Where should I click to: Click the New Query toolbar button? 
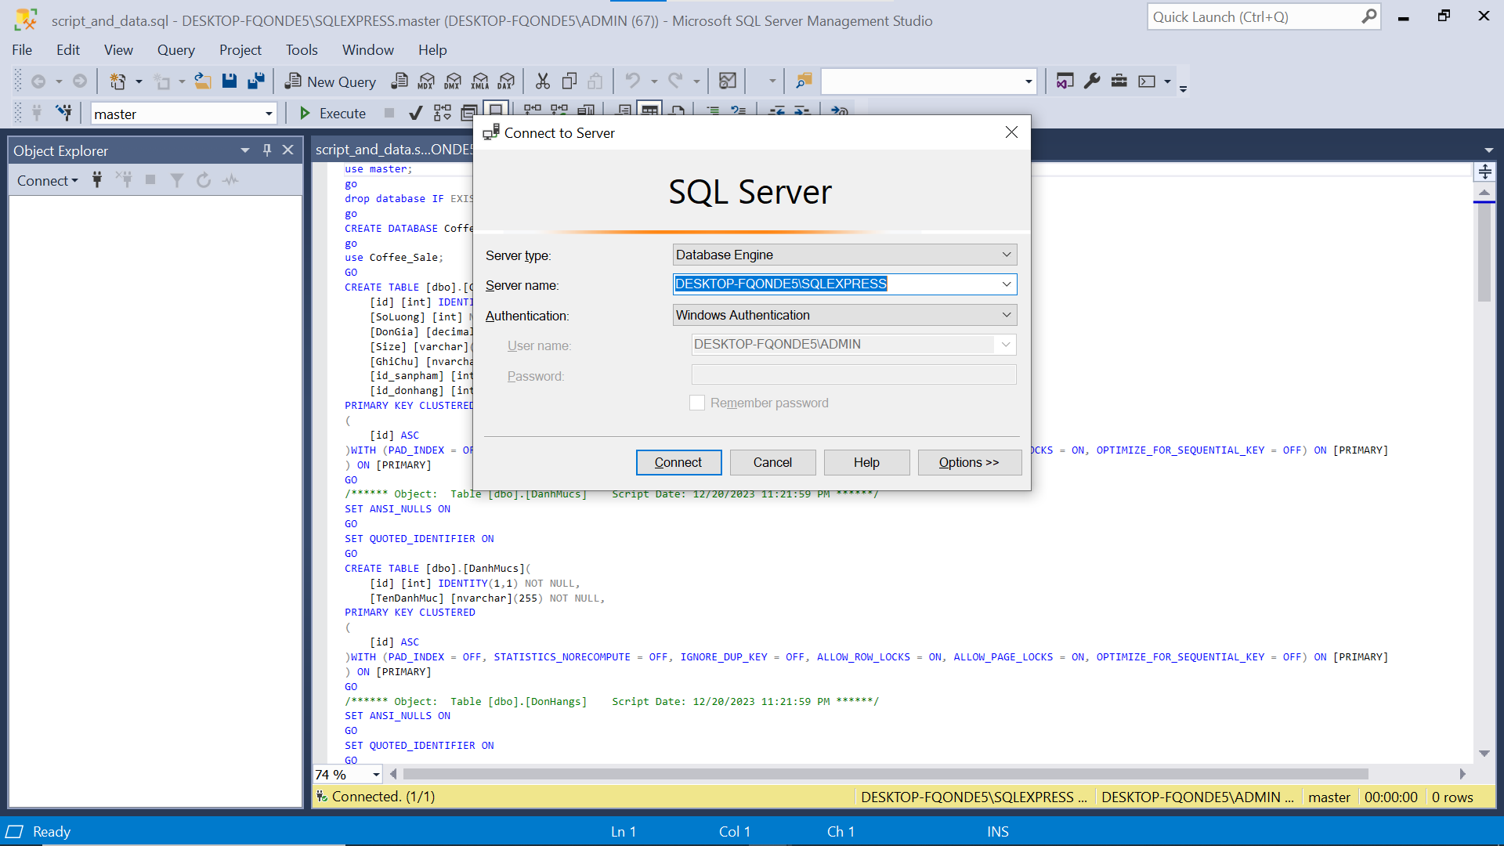[x=330, y=81]
